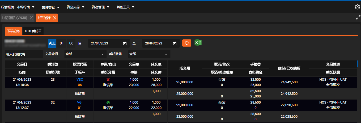The image size is (361, 123).
Task: Focus the 輸入股票代碼 input field
Action: (x=24, y=54)
